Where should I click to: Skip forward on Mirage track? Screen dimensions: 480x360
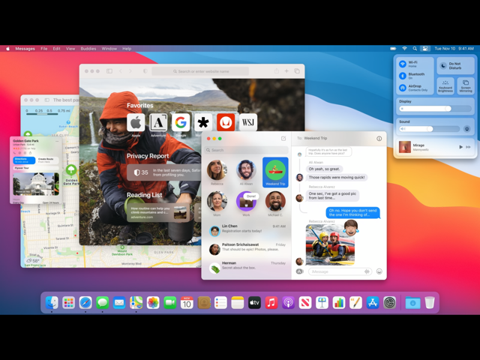click(x=468, y=147)
